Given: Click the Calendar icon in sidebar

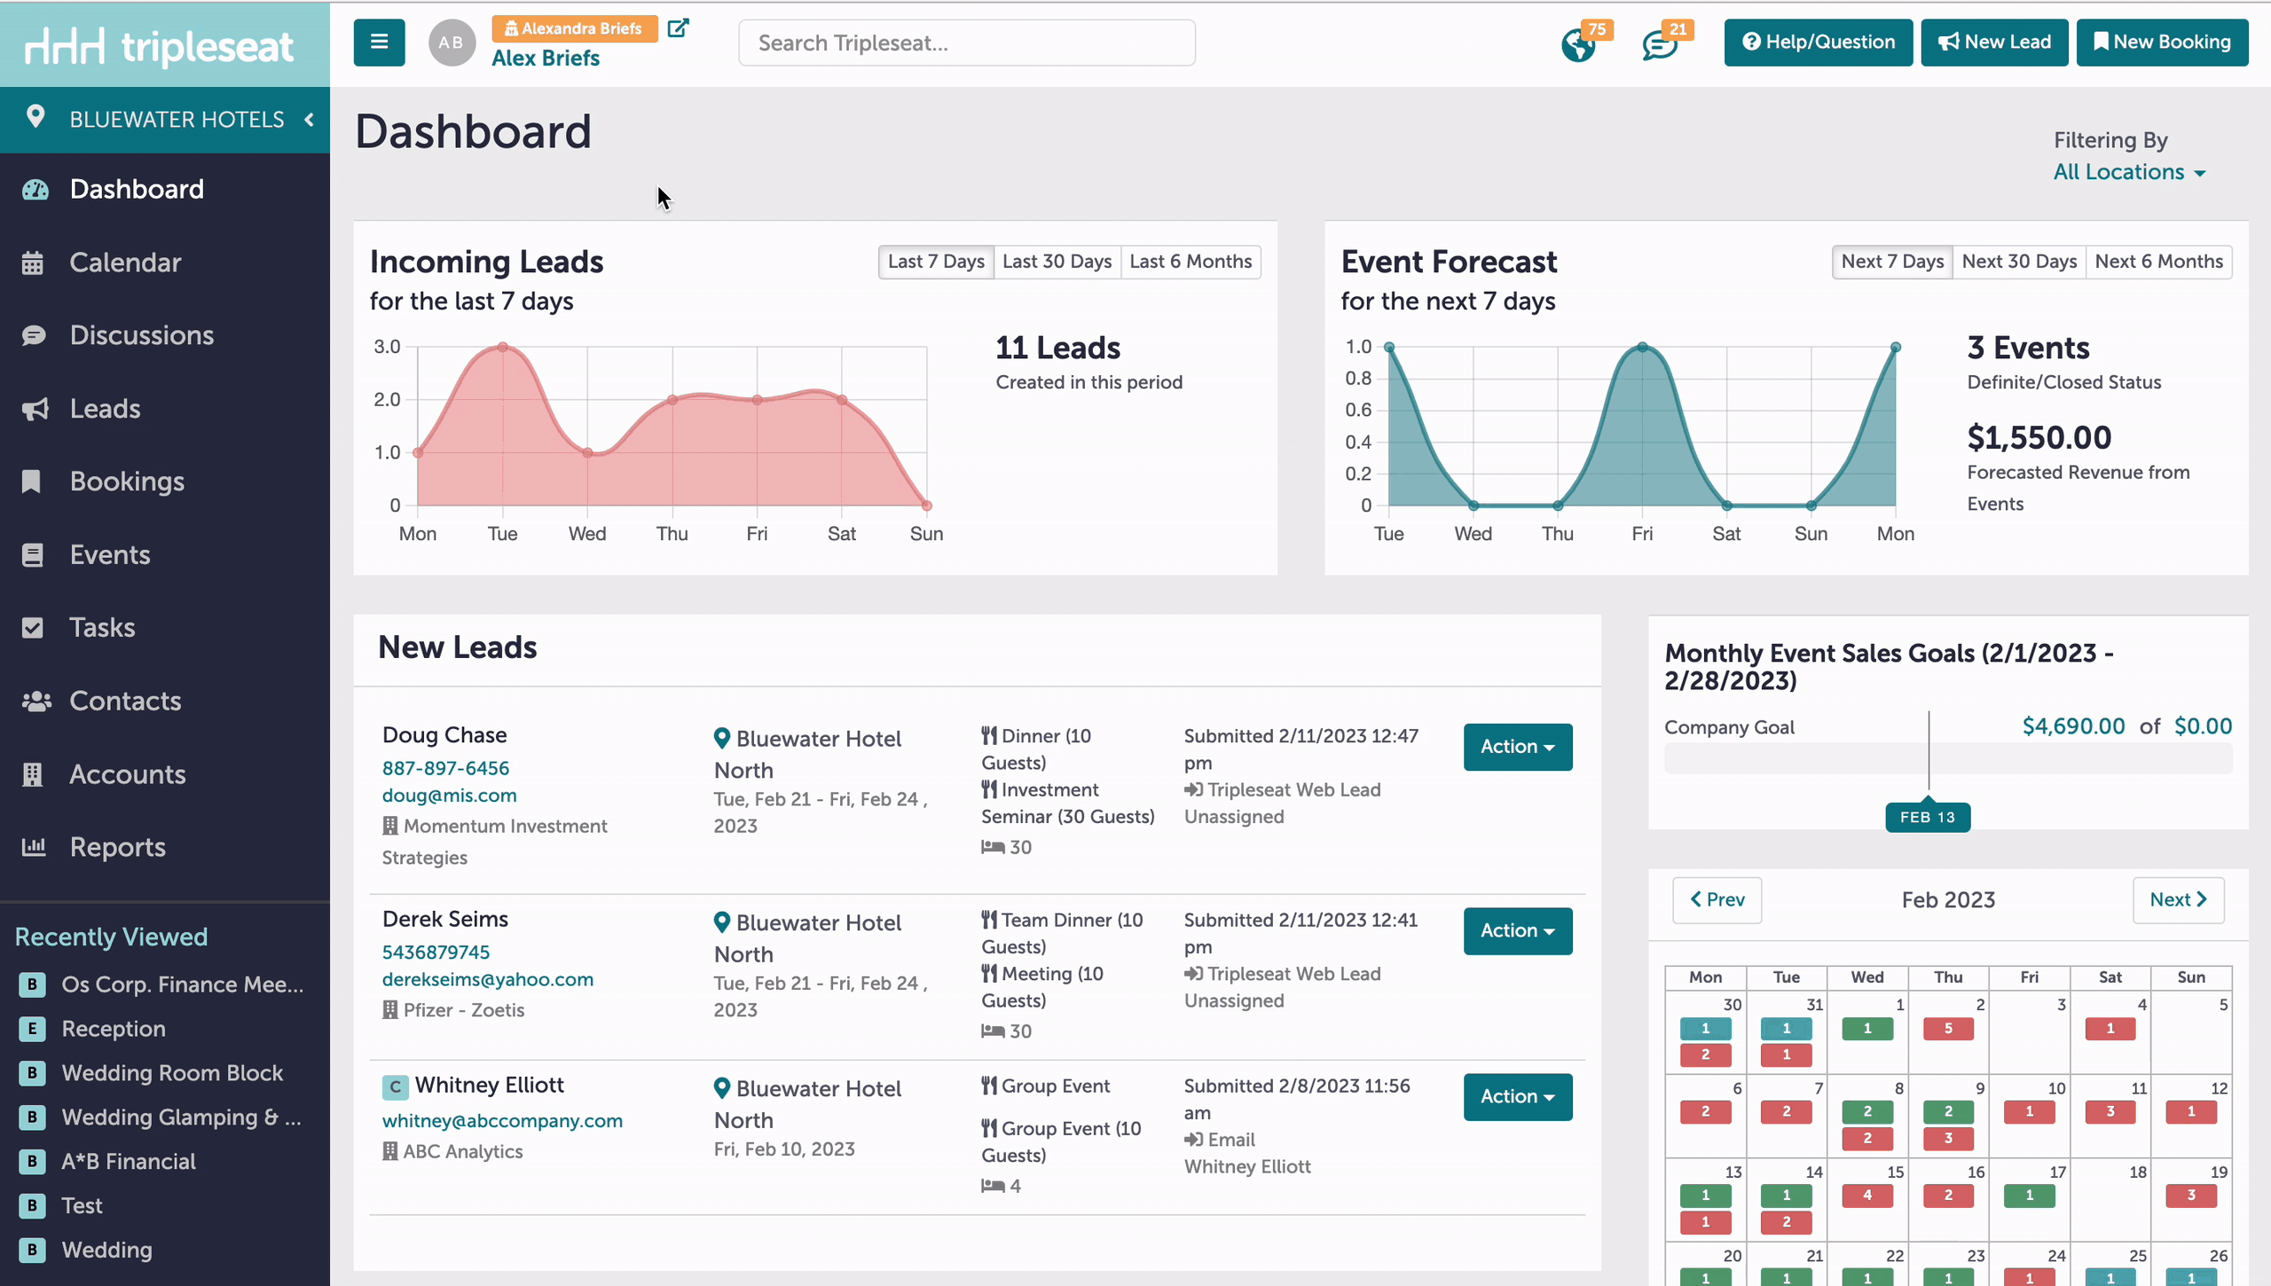Looking at the screenshot, I should [x=33, y=263].
